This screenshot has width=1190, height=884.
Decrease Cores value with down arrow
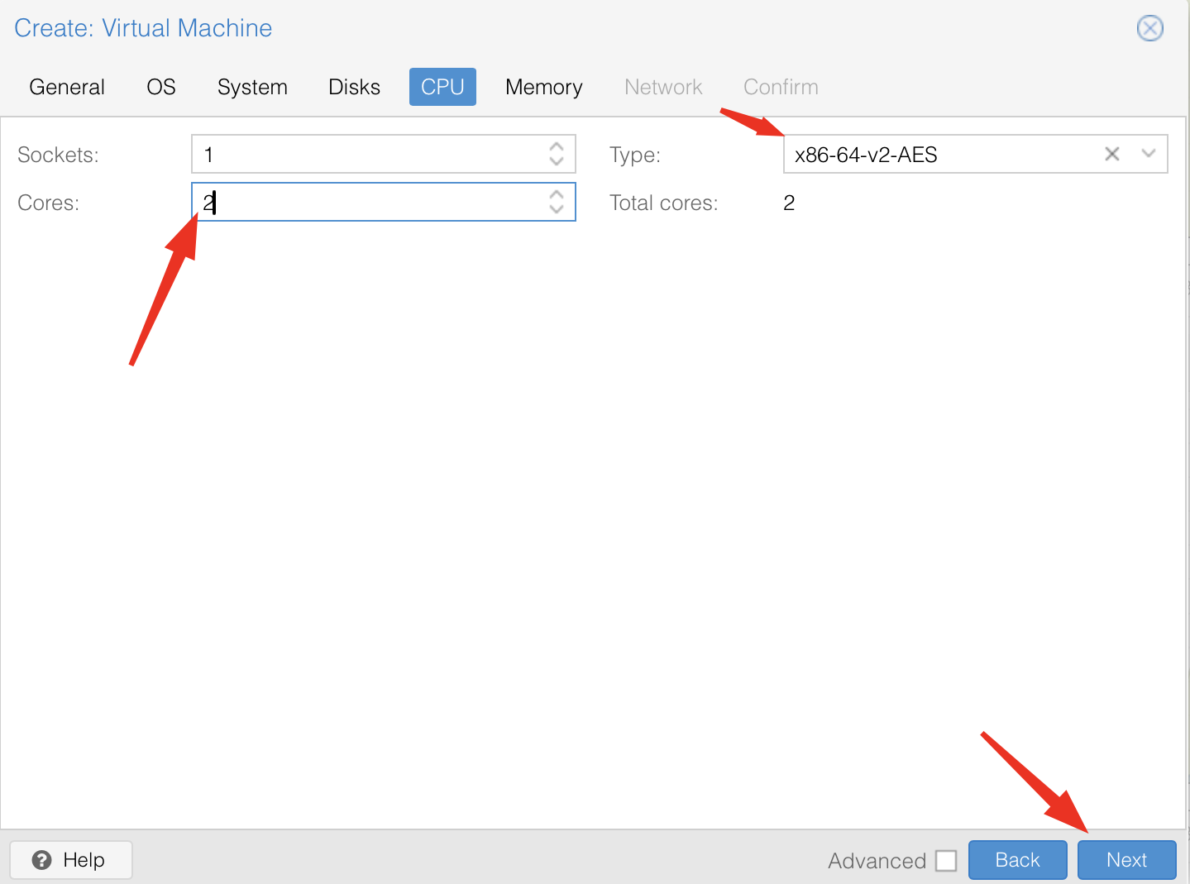coord(557,209)
